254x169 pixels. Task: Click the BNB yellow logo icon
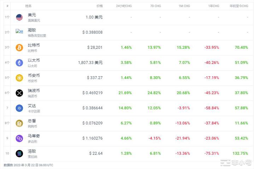(19, 78)
